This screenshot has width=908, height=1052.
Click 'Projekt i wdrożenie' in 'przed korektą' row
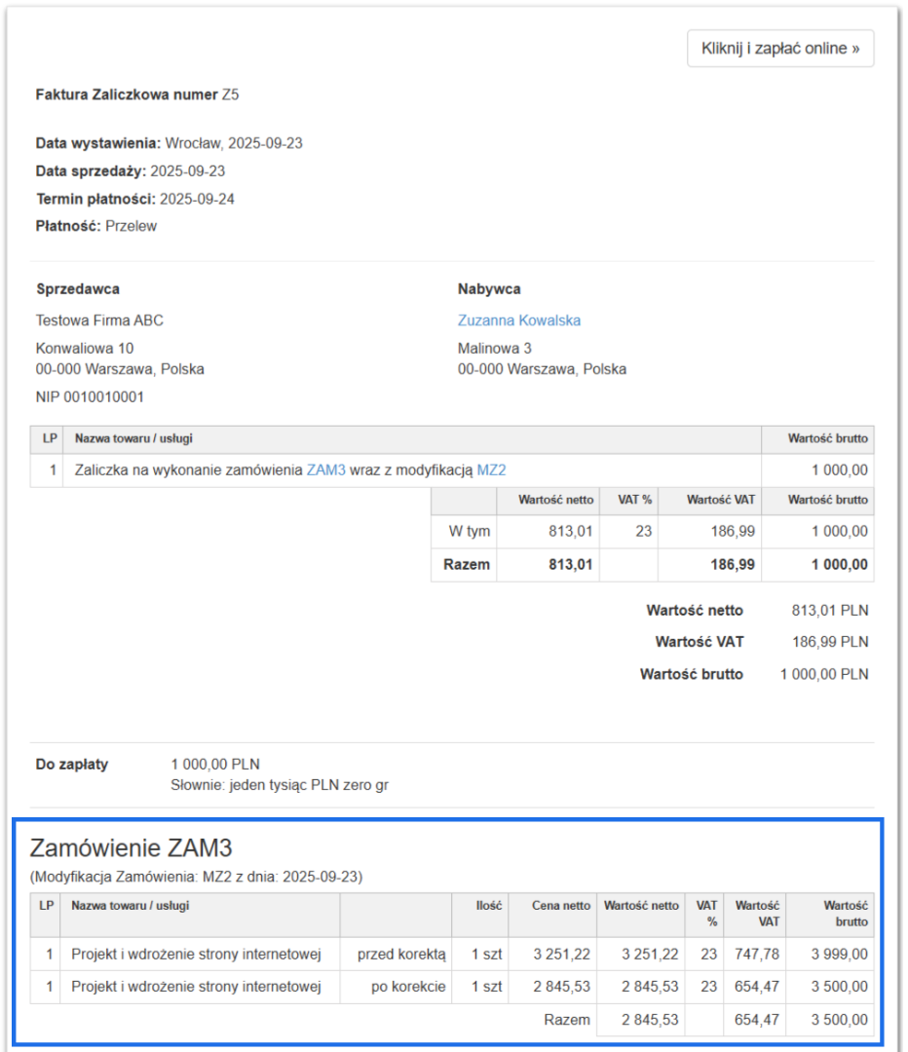pyautogui.click(x=196, y=954)
